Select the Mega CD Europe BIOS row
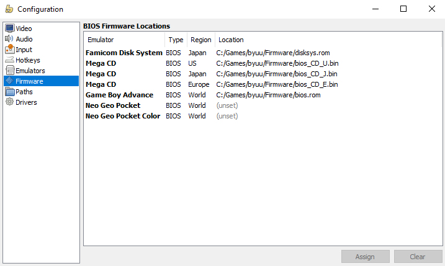 pos(263,84)
